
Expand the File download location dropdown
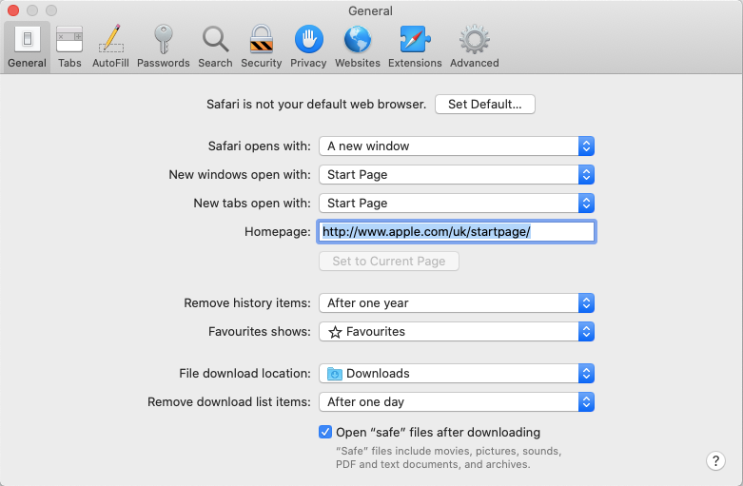pos(457,373)
